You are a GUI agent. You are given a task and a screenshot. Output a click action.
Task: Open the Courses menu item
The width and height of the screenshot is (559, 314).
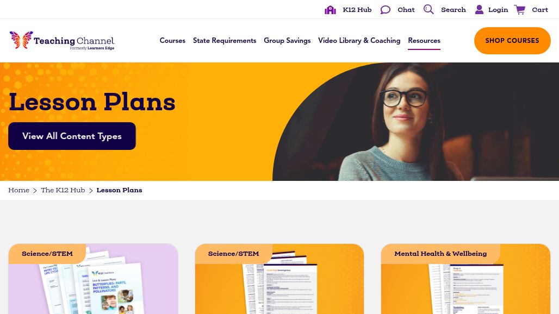tap(172, 41)
